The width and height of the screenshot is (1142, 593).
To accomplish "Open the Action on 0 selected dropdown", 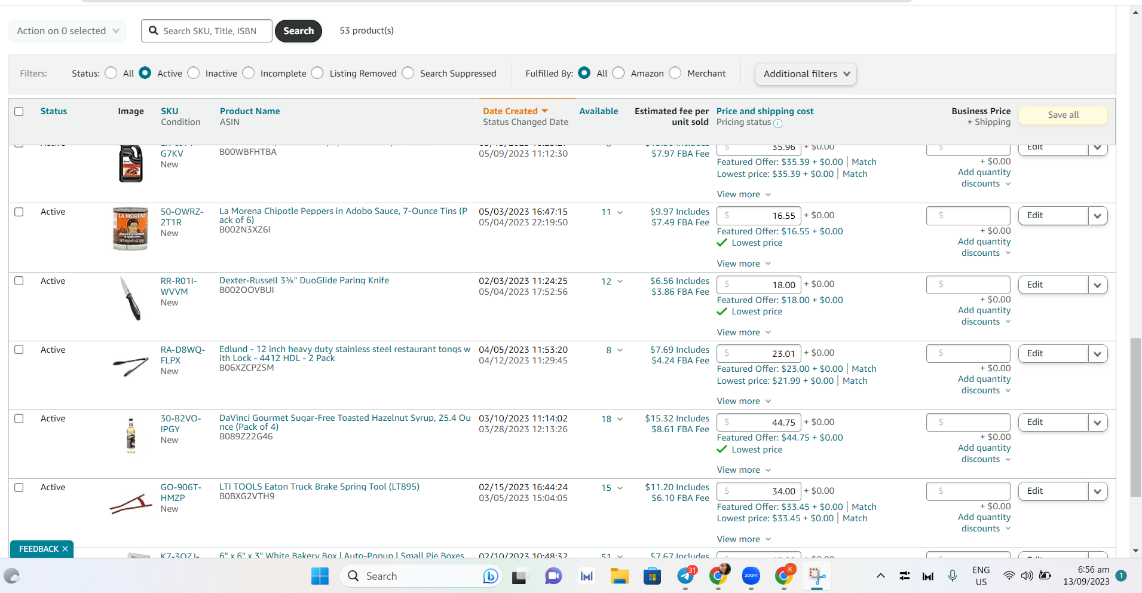I will (68, 31).
